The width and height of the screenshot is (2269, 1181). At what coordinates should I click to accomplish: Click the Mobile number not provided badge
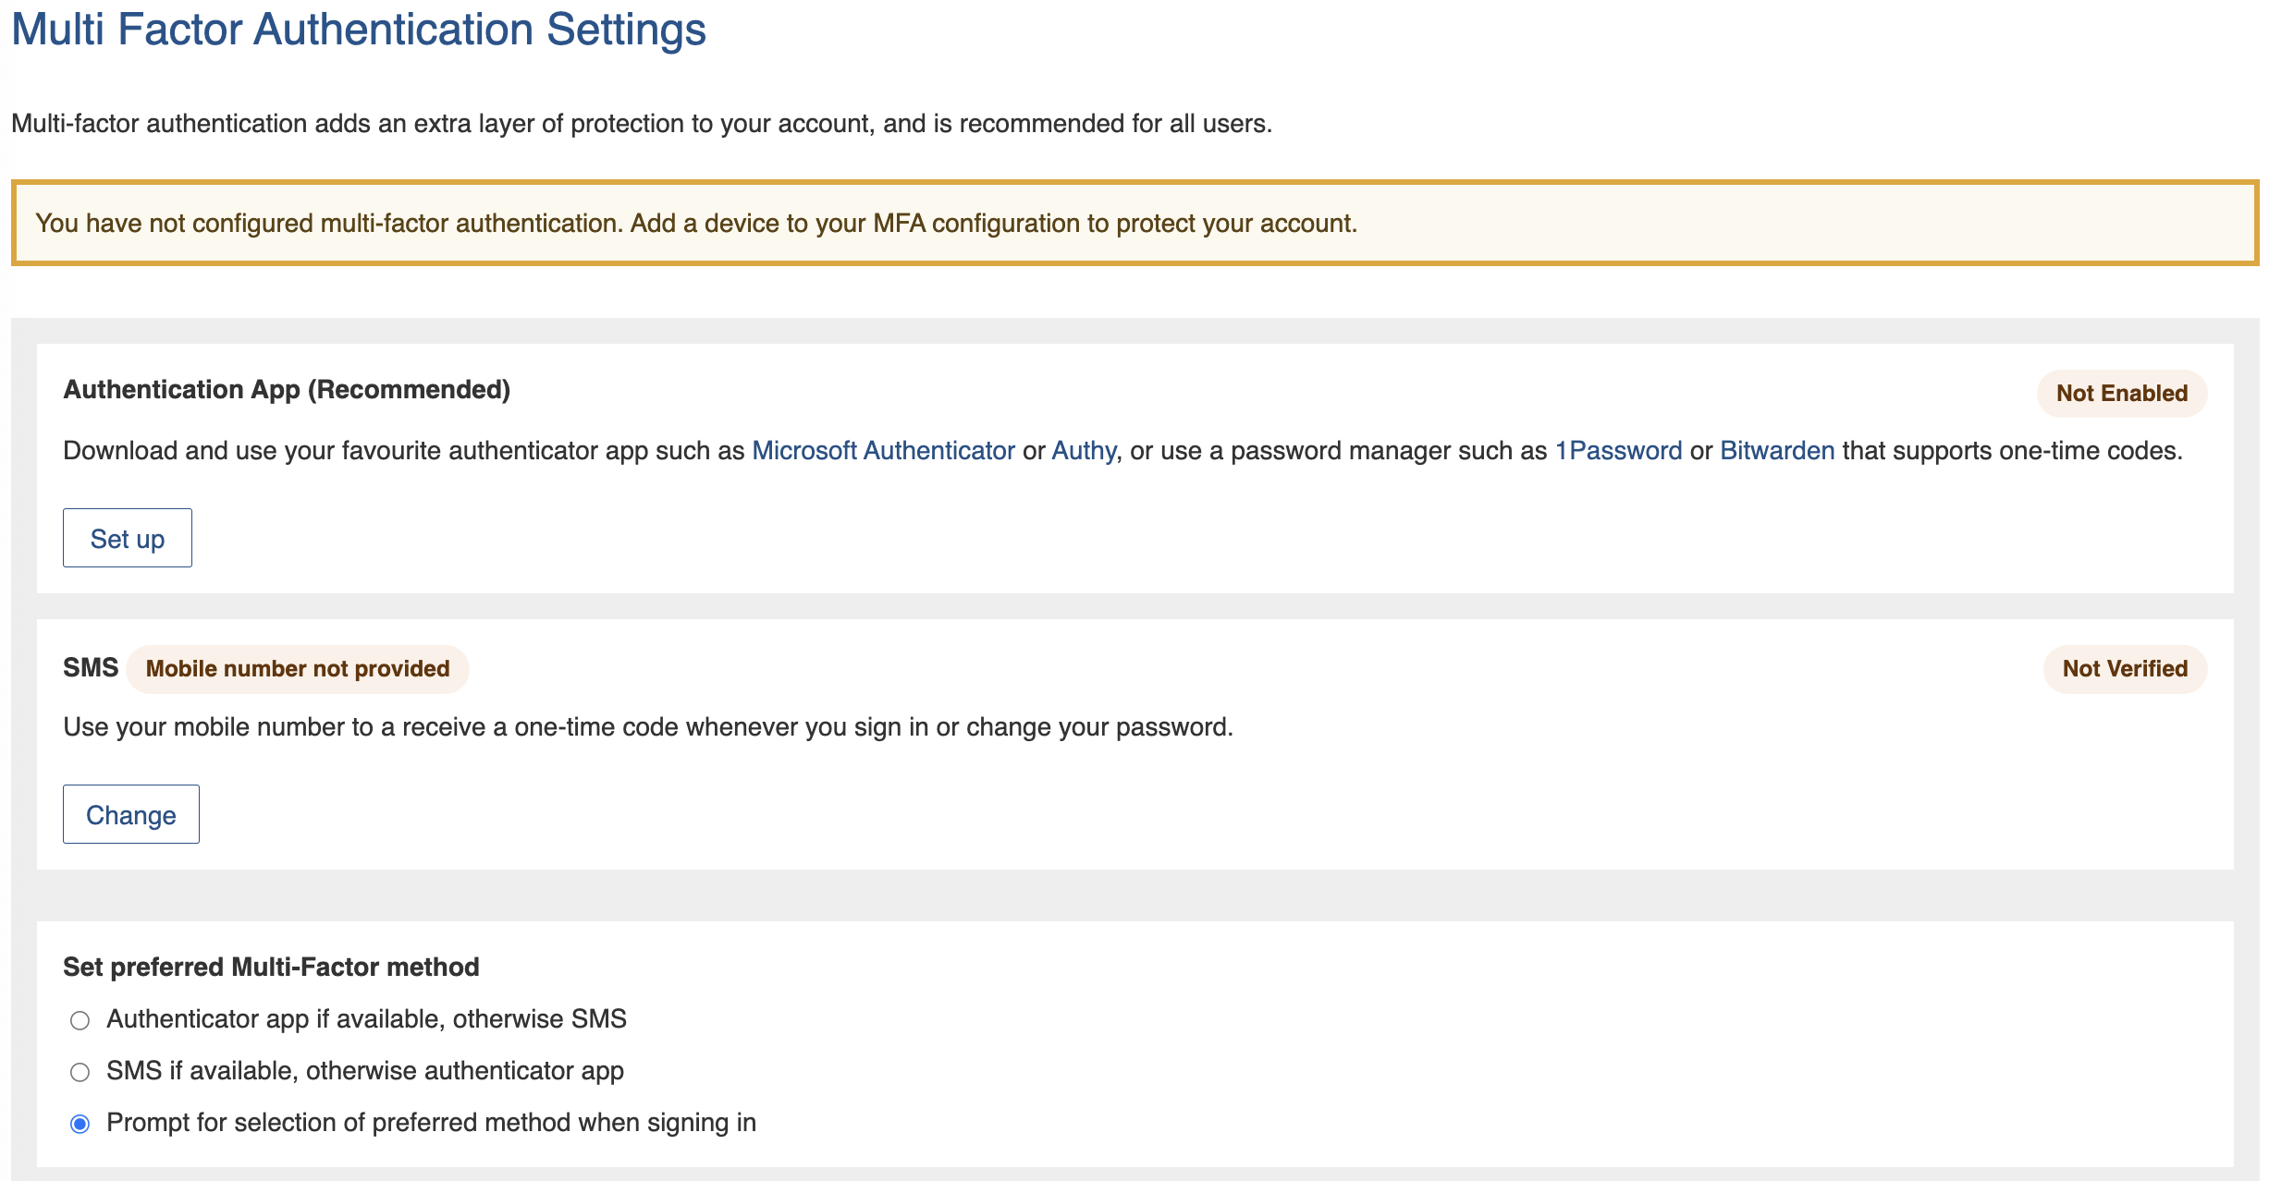point(298,669)
